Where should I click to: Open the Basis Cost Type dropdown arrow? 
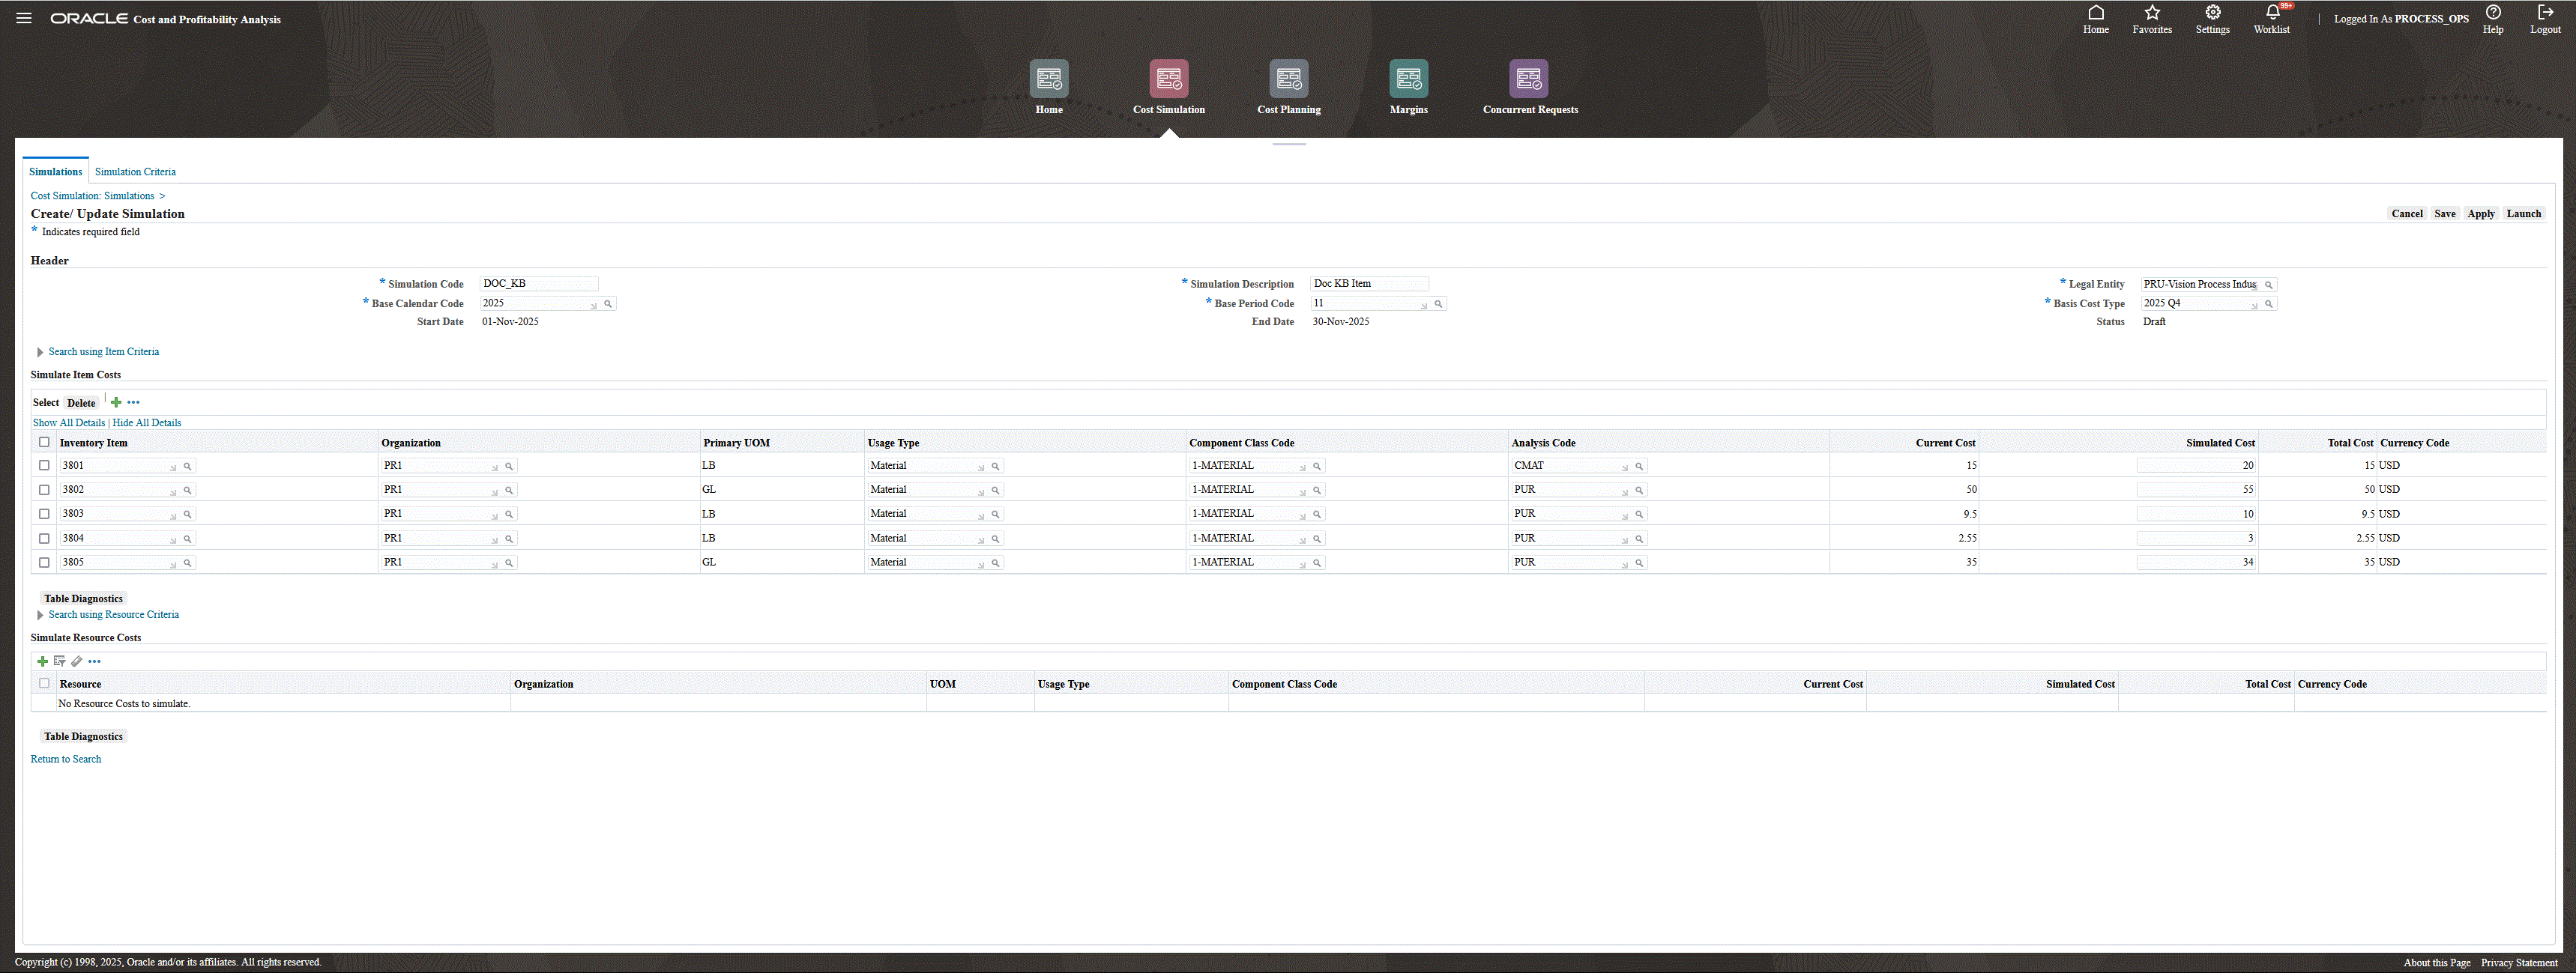[2254, 305]
